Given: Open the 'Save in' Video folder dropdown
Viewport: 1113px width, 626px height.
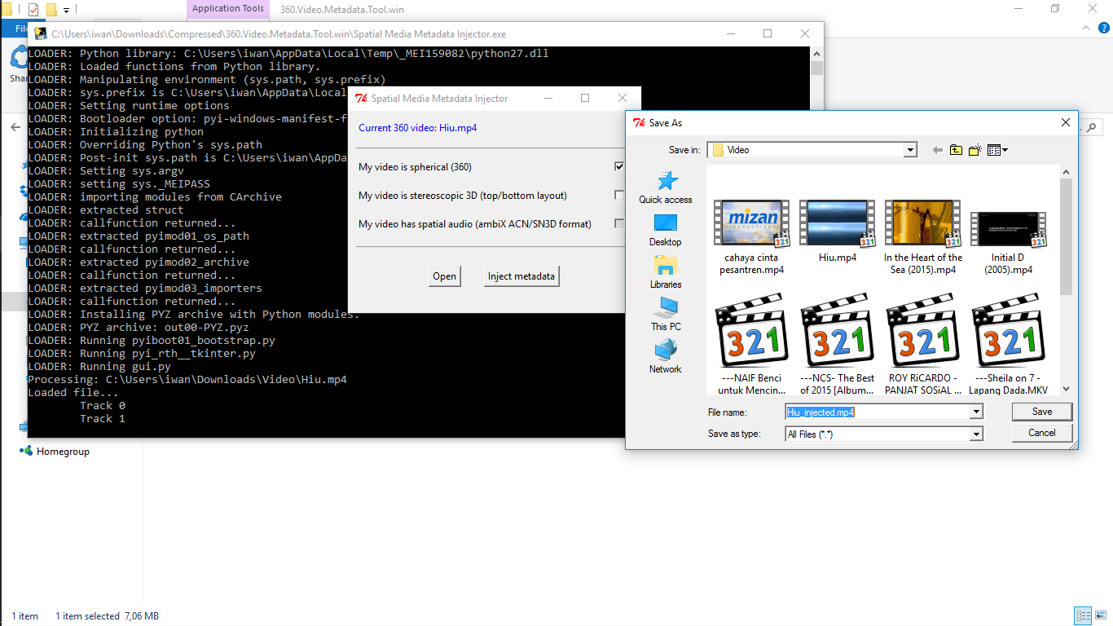Looking at the screenshot, I should pyautogui.click(x=910, y=149).
